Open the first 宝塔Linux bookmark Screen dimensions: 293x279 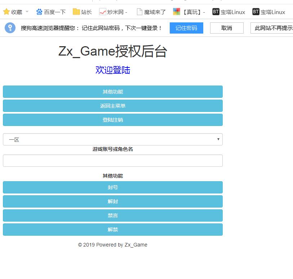pos(228,12)
